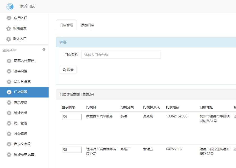Click the gear icon beside 默认入口
236x168 pixels.
pos(9,39)
